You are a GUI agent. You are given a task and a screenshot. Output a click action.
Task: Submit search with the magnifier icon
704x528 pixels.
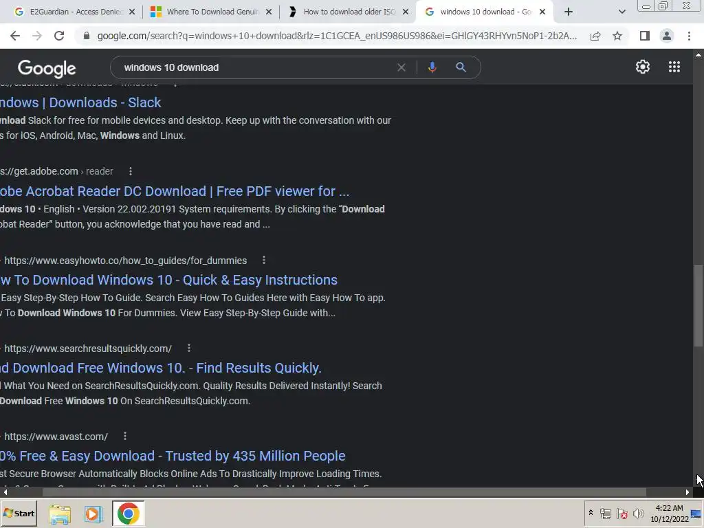[x=461, y=67]
